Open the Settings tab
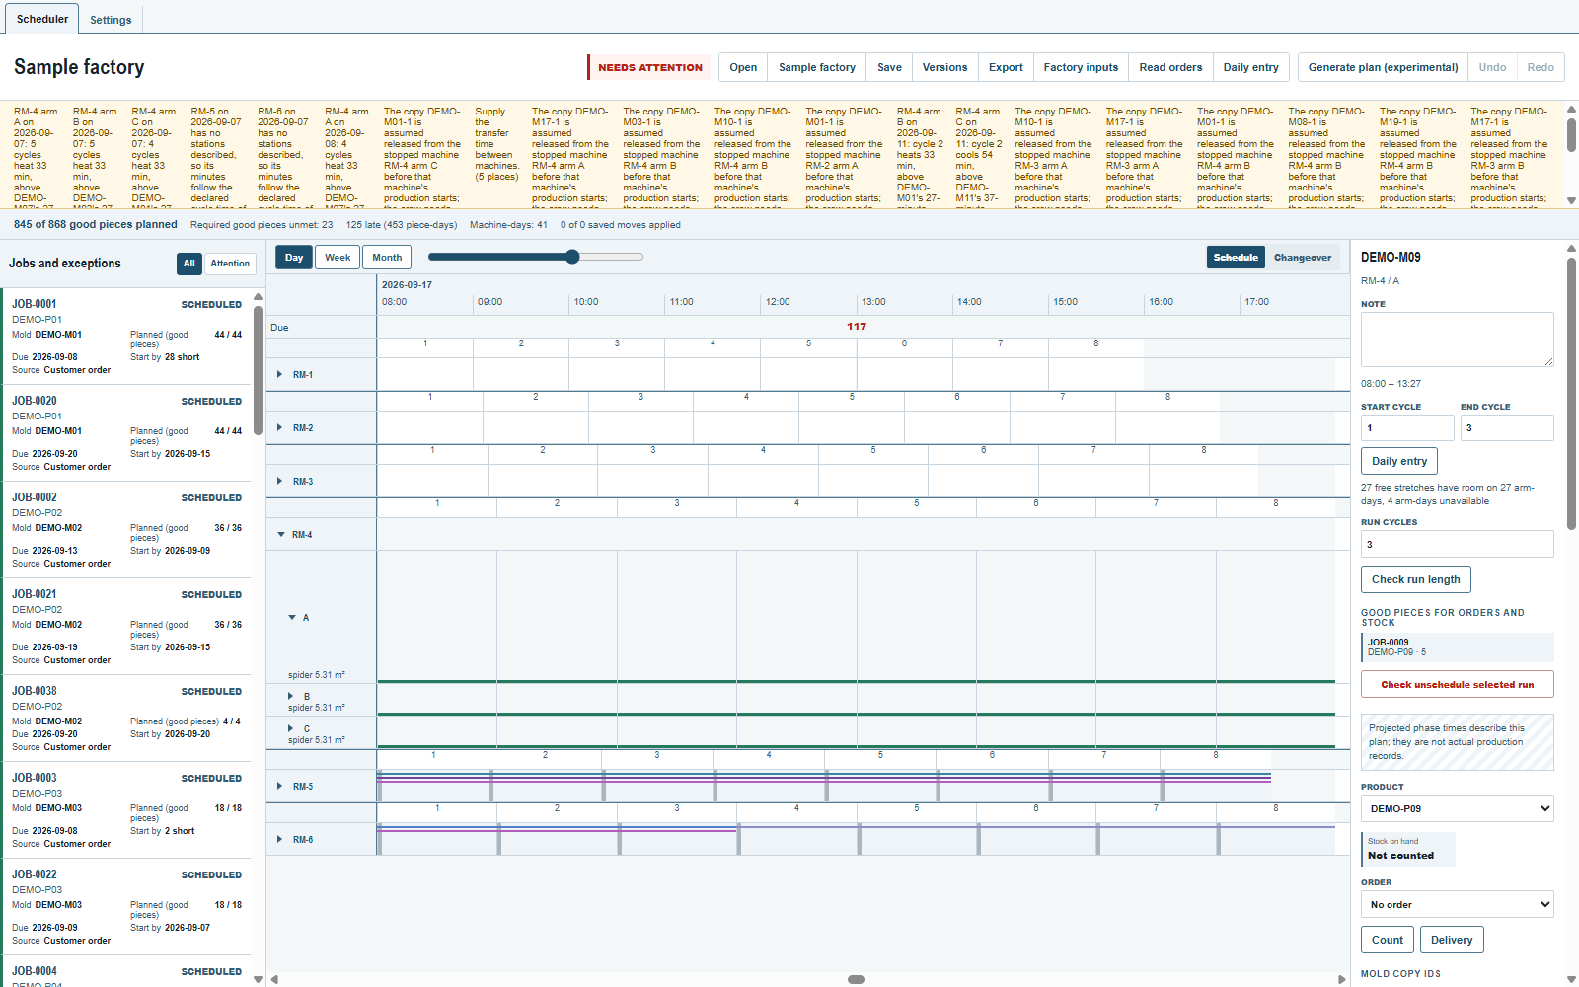Image resolution: width=1579 pixels, height=987 pixels. tap(111, 20)
